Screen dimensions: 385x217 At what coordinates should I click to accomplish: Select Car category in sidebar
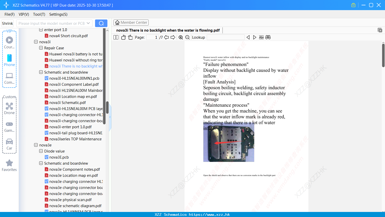pyautogui.click(x=9, y=144)
